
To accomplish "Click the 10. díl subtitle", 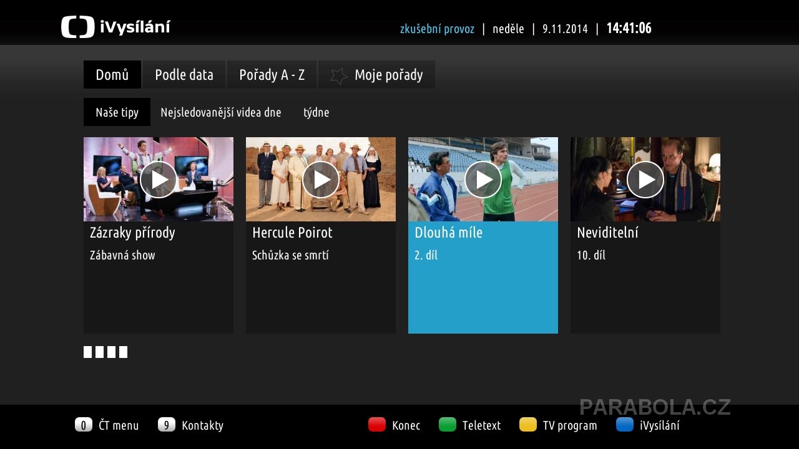I will coord(591,255).
